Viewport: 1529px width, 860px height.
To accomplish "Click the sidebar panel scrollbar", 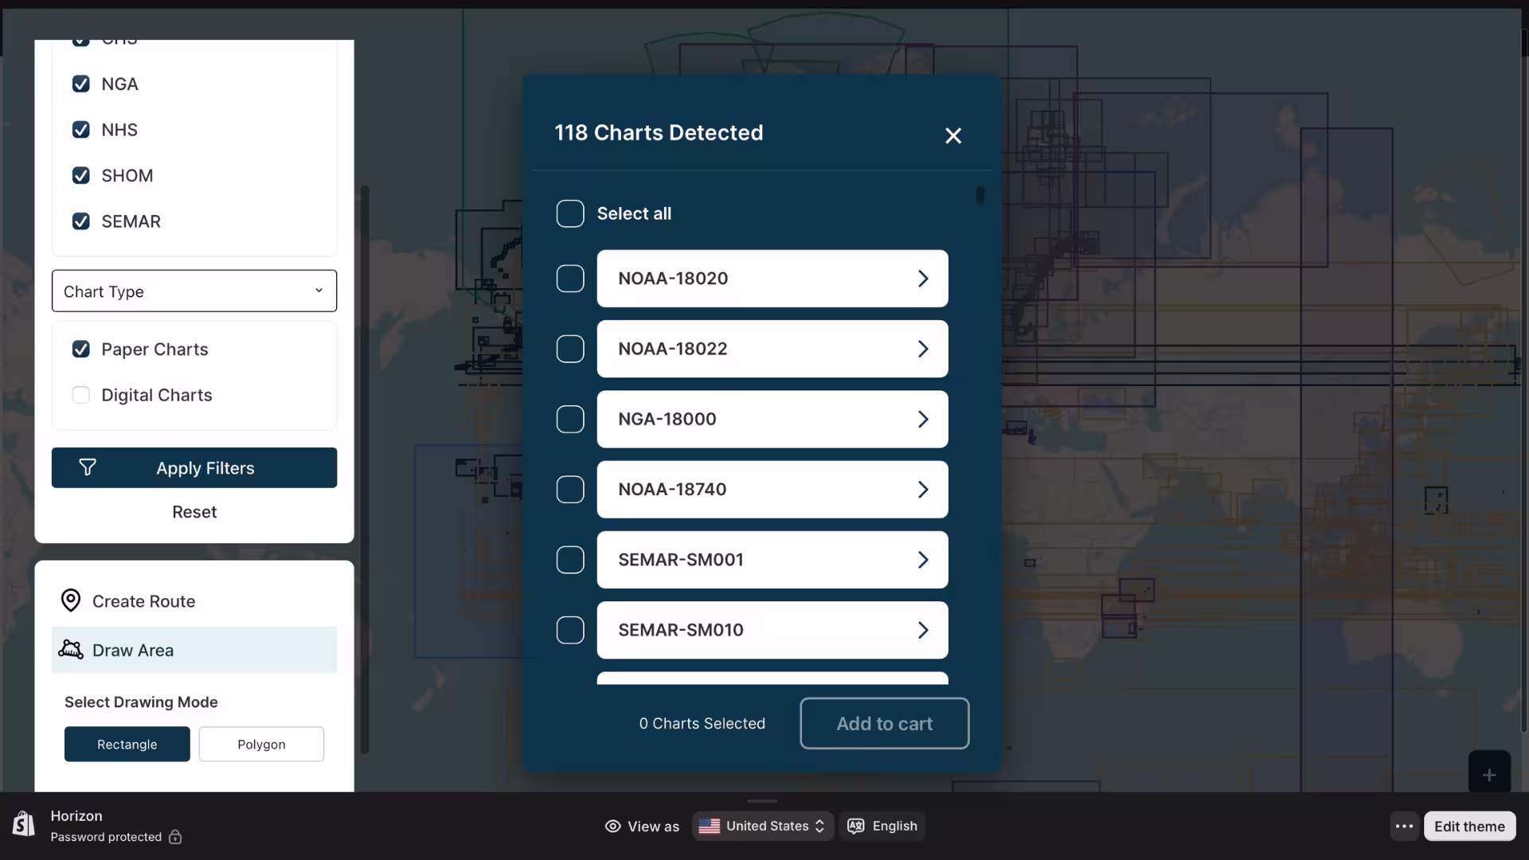I will click(x=365, y=470).
